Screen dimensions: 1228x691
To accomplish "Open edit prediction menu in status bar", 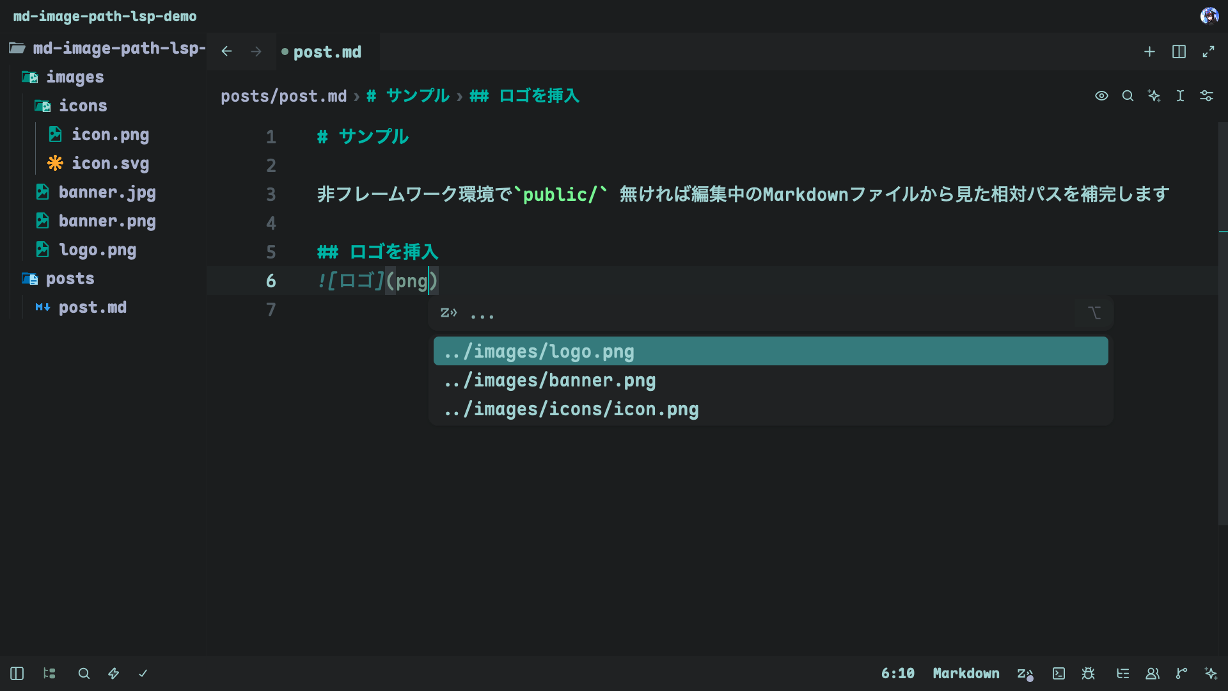I will coord(1025,674).
